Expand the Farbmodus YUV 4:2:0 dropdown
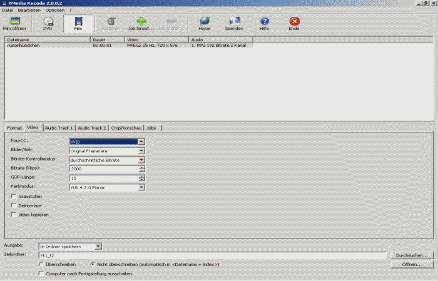Image resolution: width=438 pixels, height=281 pixels. [x=141, y=187]
